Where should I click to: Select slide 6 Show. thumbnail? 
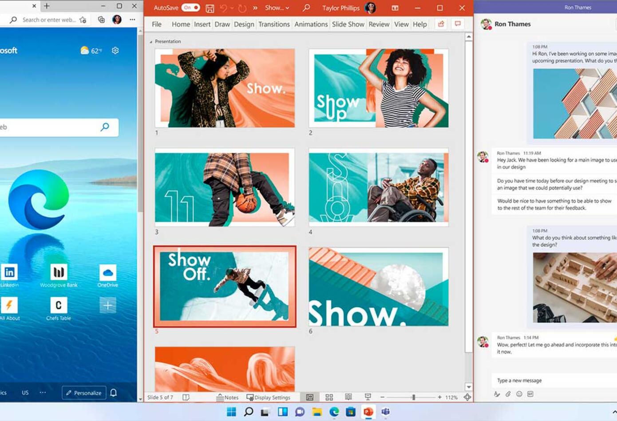379,286
